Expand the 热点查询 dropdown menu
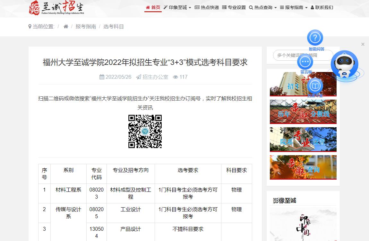The width and height of the screenshot is (369, 241). coord(263,7)
